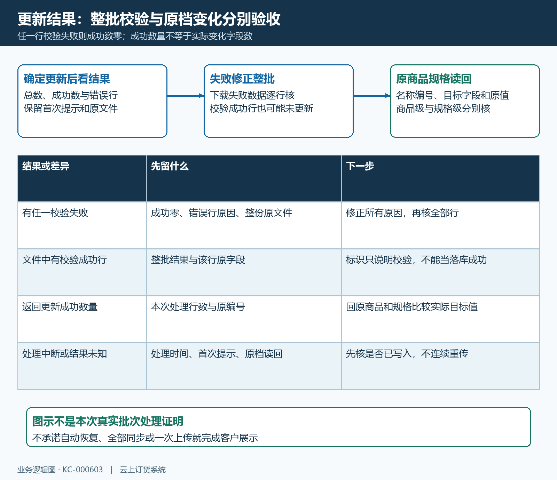This screenshot has height=480, width=557.
Task: Click the column header 先留什么
Action: click(244, 178)
